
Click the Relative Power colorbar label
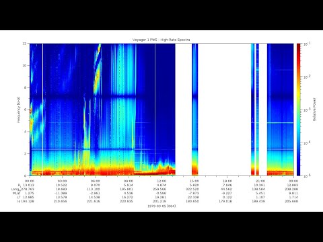(x=314, y=110)
